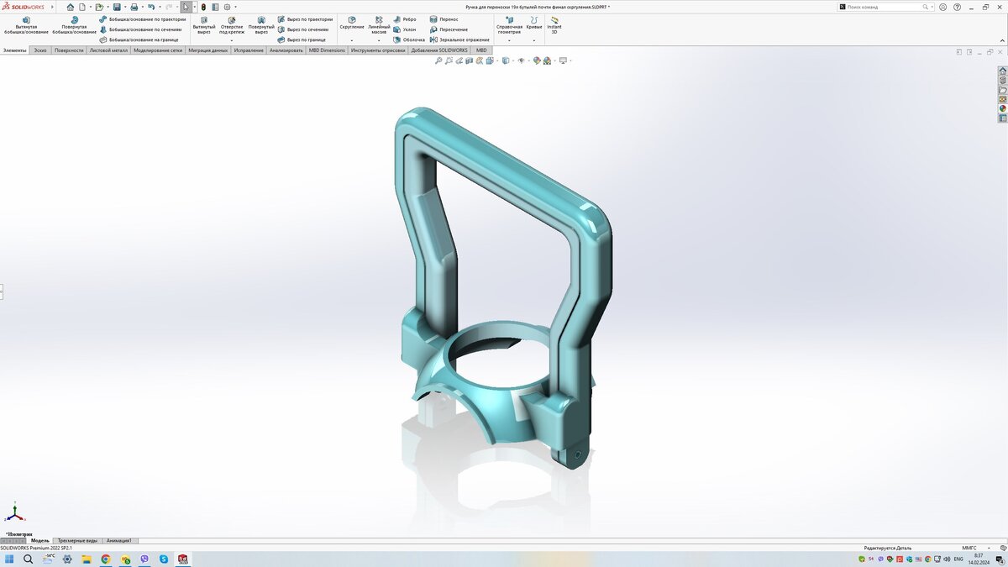
Task: Switch to the MBD Dimensions tab
Action: tap(327, 50)
